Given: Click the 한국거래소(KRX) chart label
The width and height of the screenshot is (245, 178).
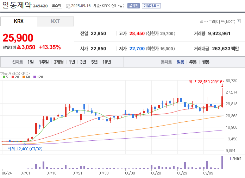Looking at the screenshot, I should (15, 73).
